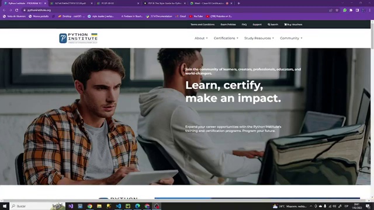Close the PEP 8 Style Guide tab
374x210 pixels.
[185, 3]
